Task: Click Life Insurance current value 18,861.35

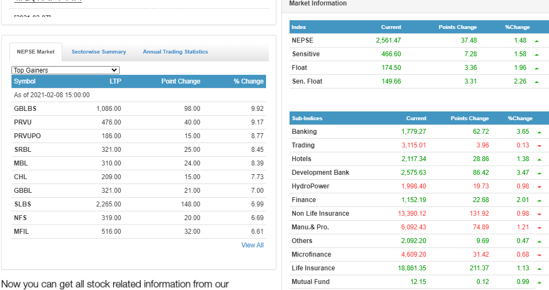Action: click(412, 268)
